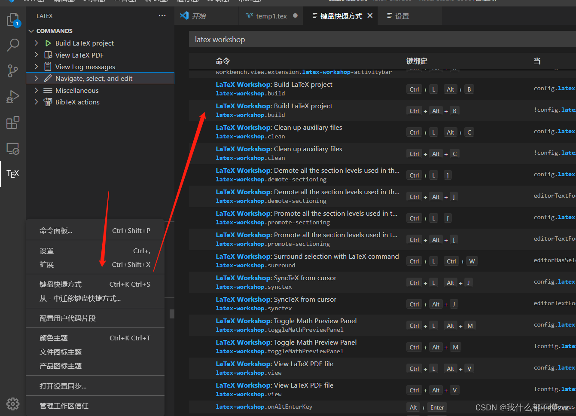576x416 pixels.
Task: Select Demote sectioning Ctrl+L ] row
Action: (x=382, y=175)
